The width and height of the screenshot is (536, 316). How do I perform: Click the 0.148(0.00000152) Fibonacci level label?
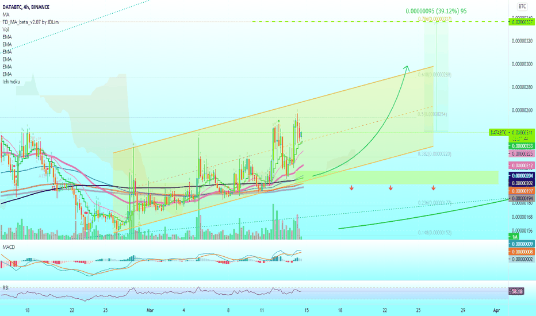click(x=434, y=233)
